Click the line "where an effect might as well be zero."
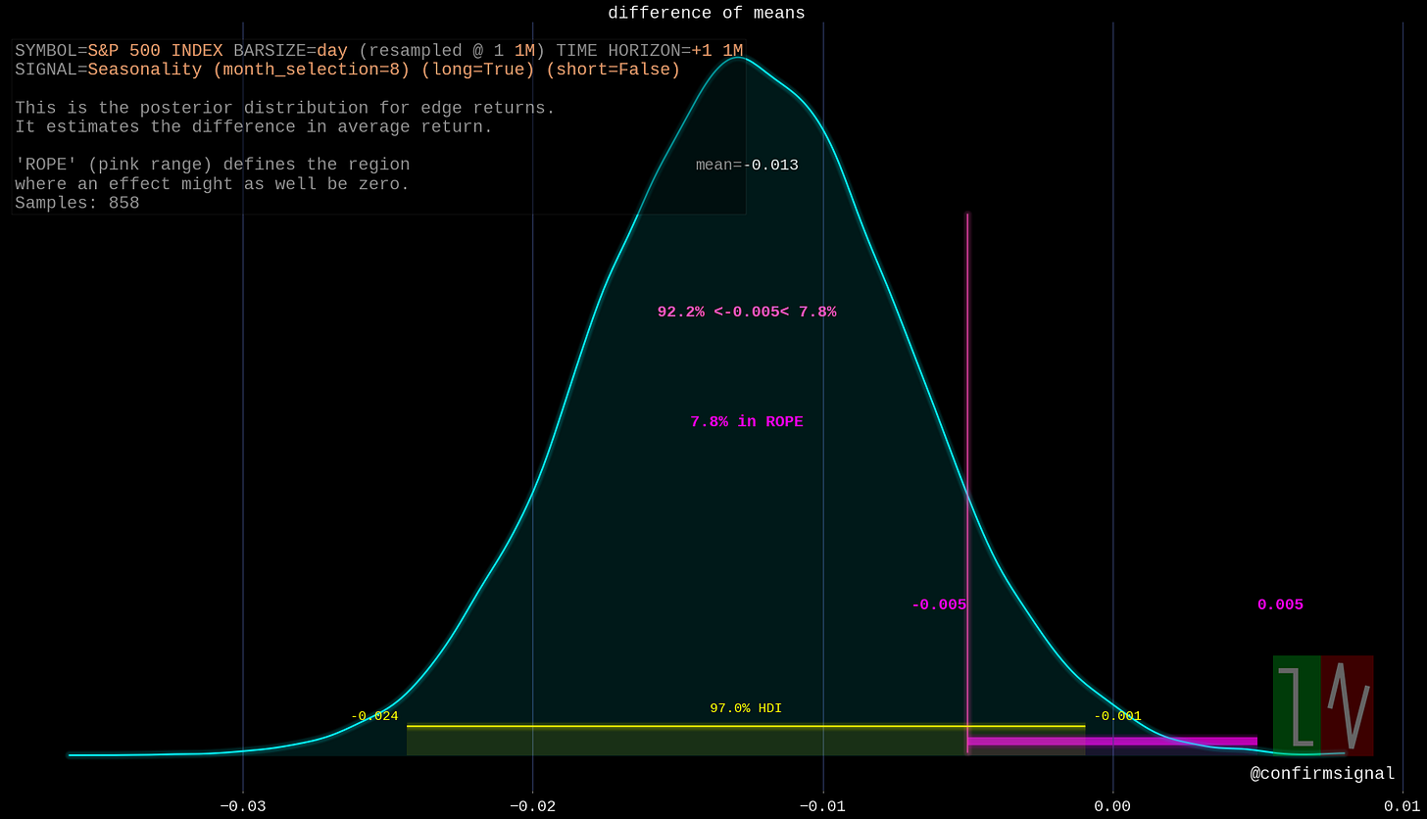The height and width of the screenshot is (819, 1427). (x=212, y=183)
